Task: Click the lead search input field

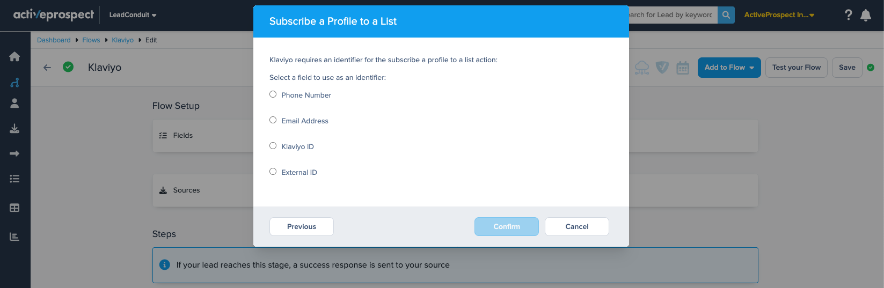Action: coord(671,15)
